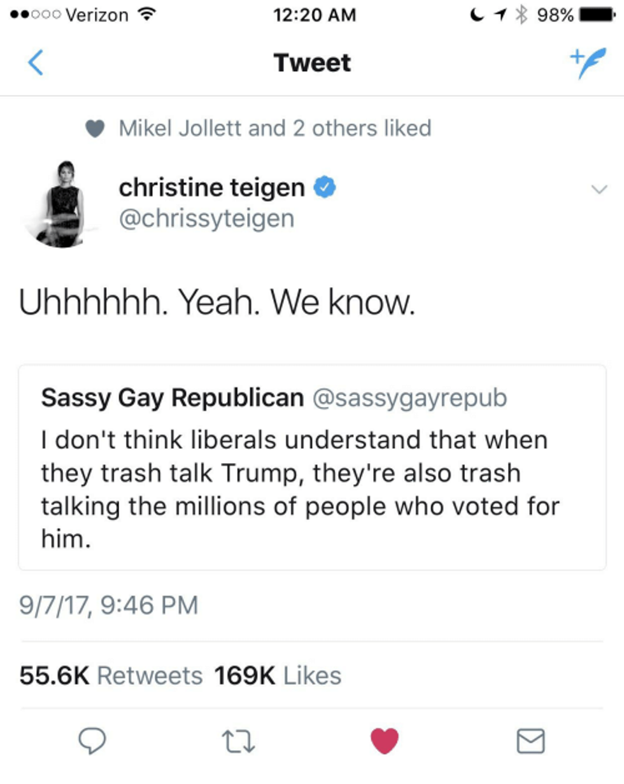The height and width of the screenshot is (784, 624).
Task: Unlike the tweet with the red heart
Action: coord(385,741)
